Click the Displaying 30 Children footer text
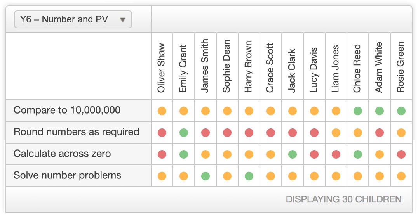This screenshot has height=218, width=418. click(x=344, y=199)
